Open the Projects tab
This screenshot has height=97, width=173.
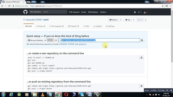pyautogui.click(x=73, y=26)
